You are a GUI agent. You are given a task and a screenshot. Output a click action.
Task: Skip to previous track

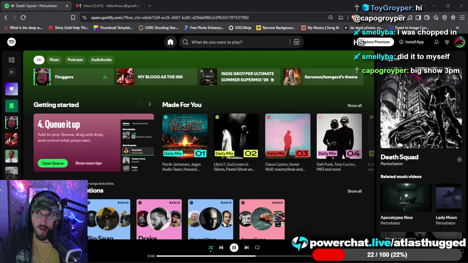click(x=221, y=248)
